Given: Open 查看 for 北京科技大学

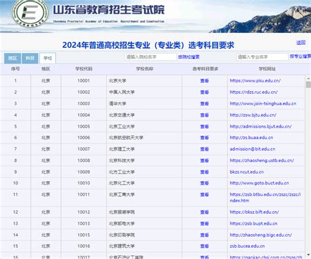Looking at the screenshot, I should coord(205,161).
